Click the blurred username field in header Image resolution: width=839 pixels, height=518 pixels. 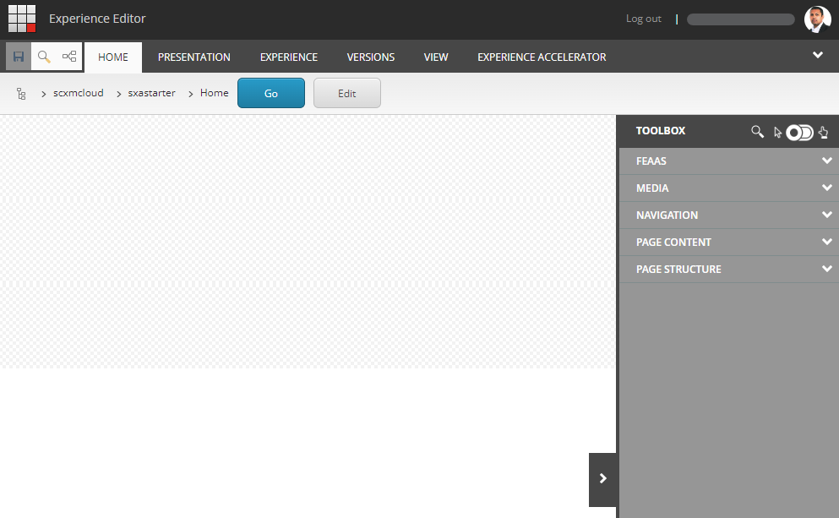coord(740,19)
